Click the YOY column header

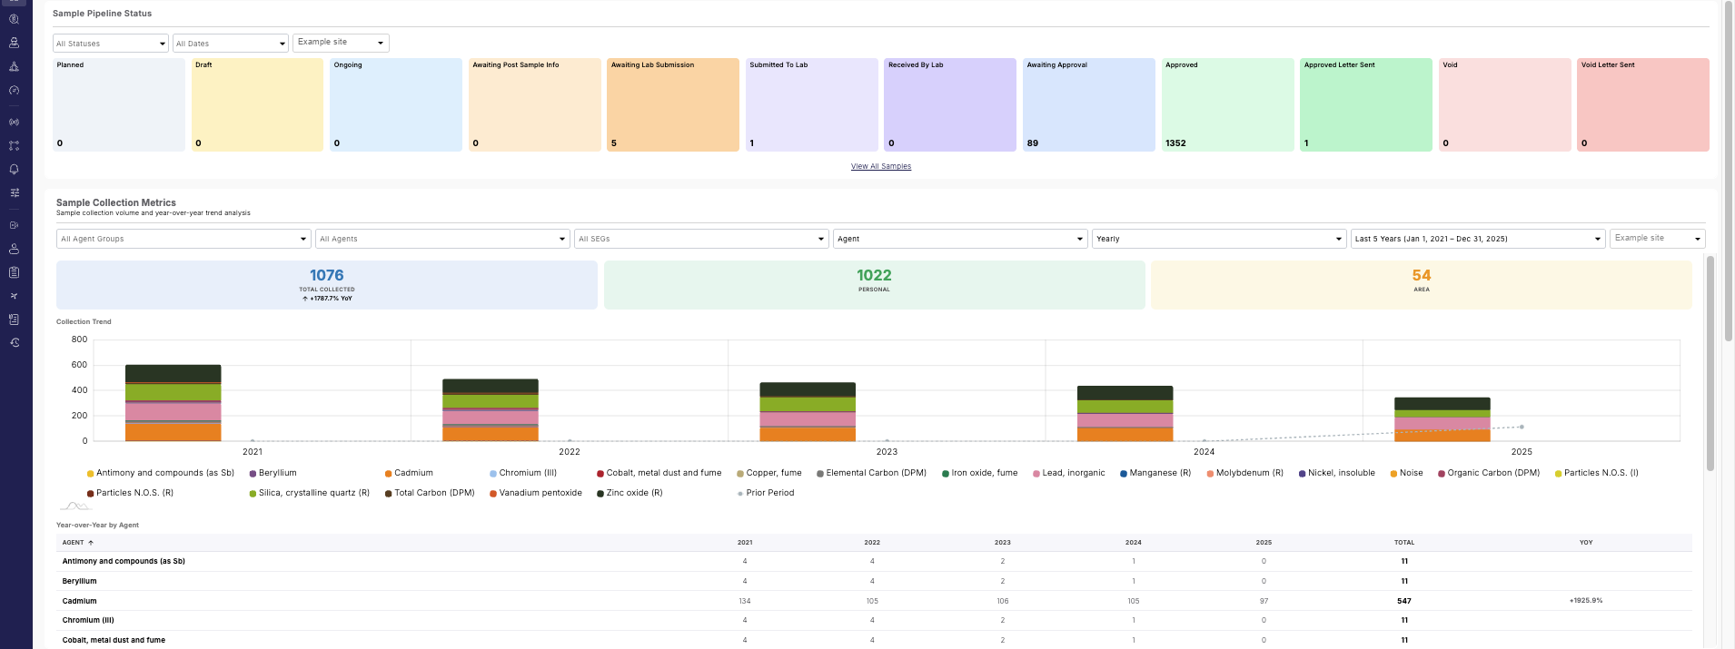pyautogui.click(x=1586, y=543)
